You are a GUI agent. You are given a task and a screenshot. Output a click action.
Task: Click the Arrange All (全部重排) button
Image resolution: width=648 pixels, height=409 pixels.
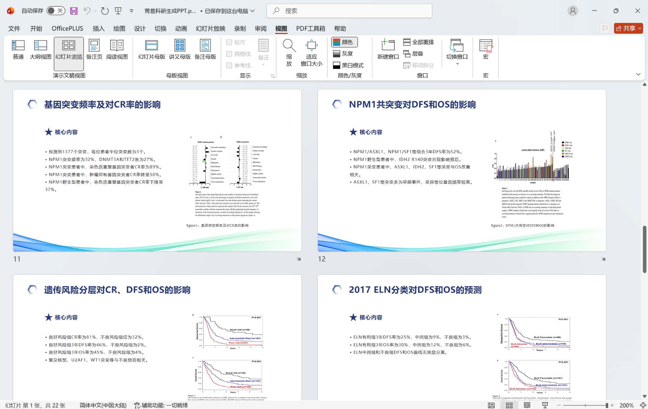pos(418,42)
